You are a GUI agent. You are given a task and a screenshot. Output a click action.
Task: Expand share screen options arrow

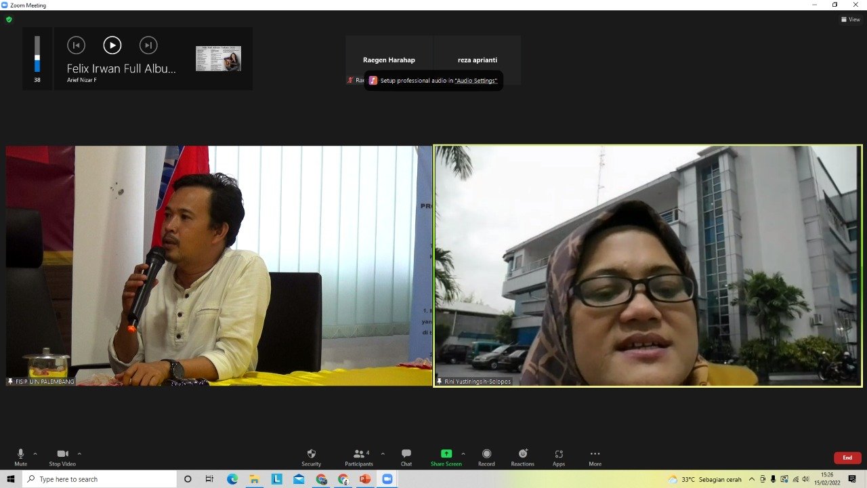coord(463,453)
